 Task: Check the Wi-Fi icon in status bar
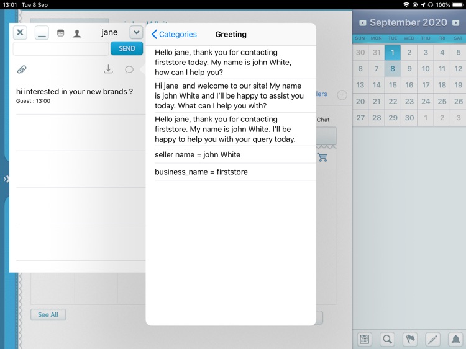click(x=406, y=5)
